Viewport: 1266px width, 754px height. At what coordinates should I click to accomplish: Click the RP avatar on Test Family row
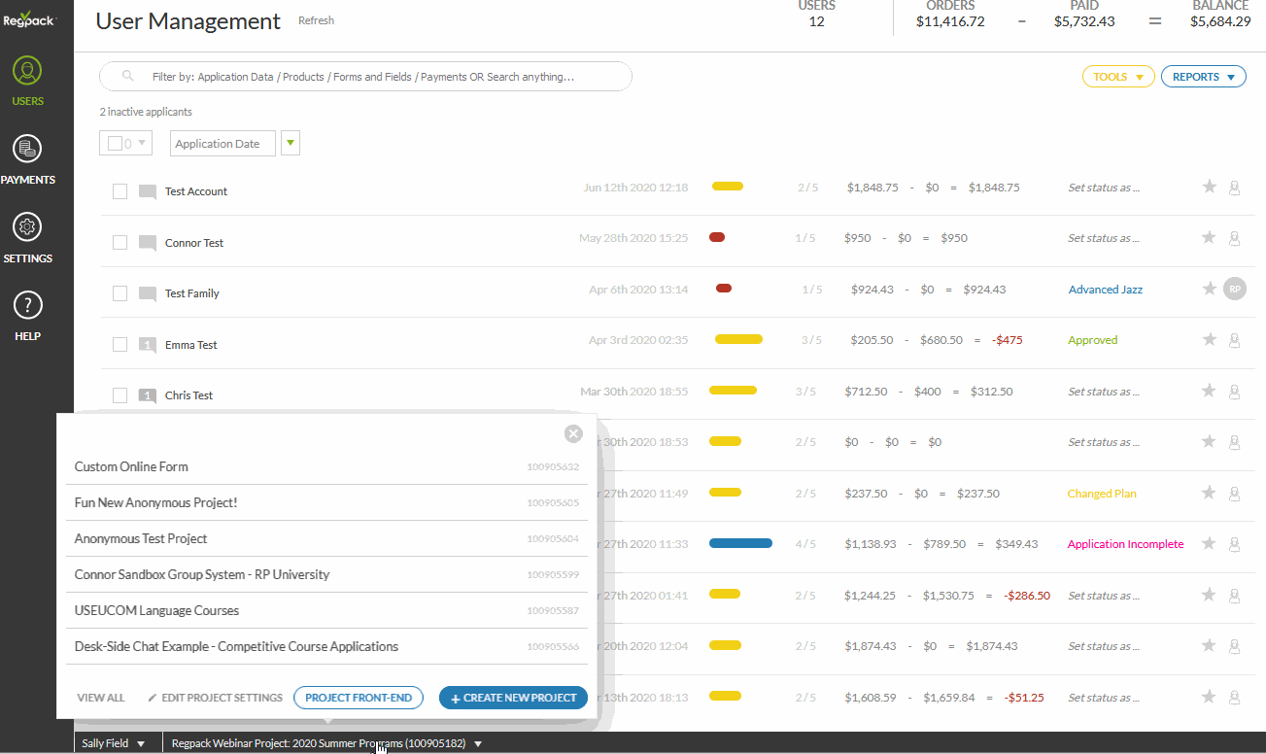pos(1234,289)
